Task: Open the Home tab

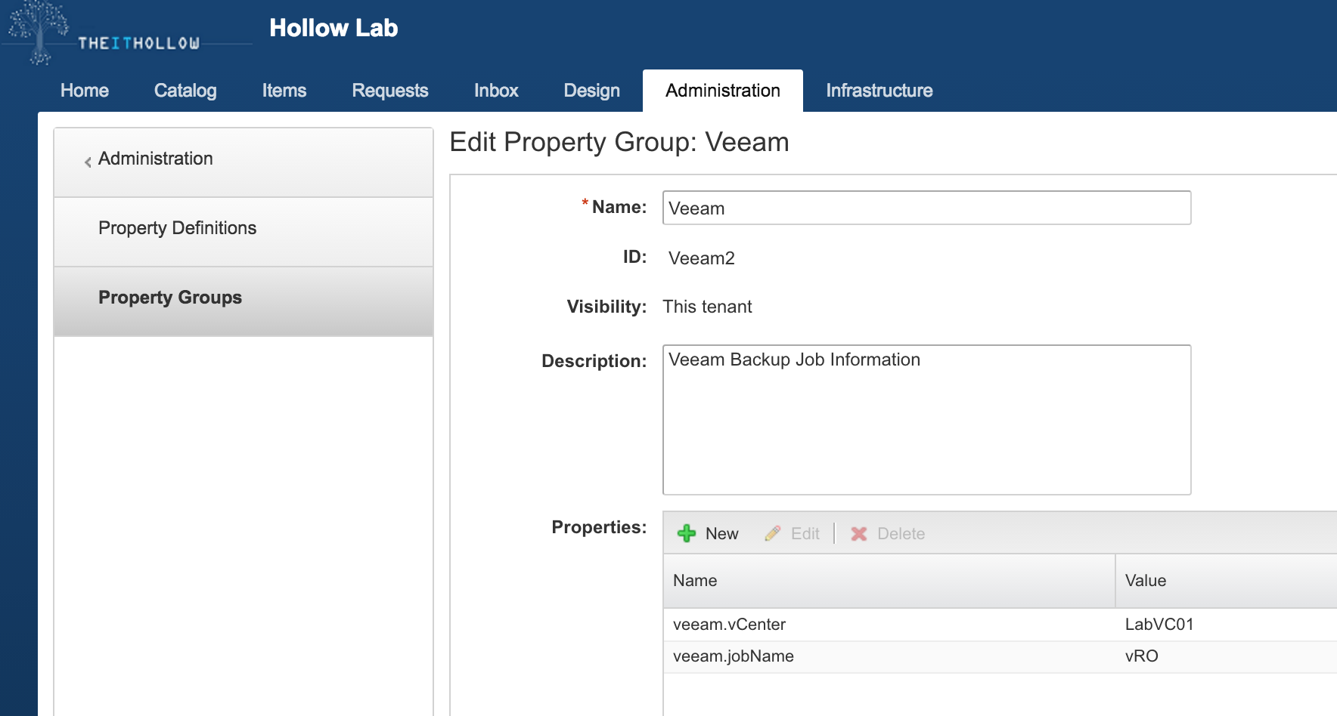Action: tap(85, 91)
